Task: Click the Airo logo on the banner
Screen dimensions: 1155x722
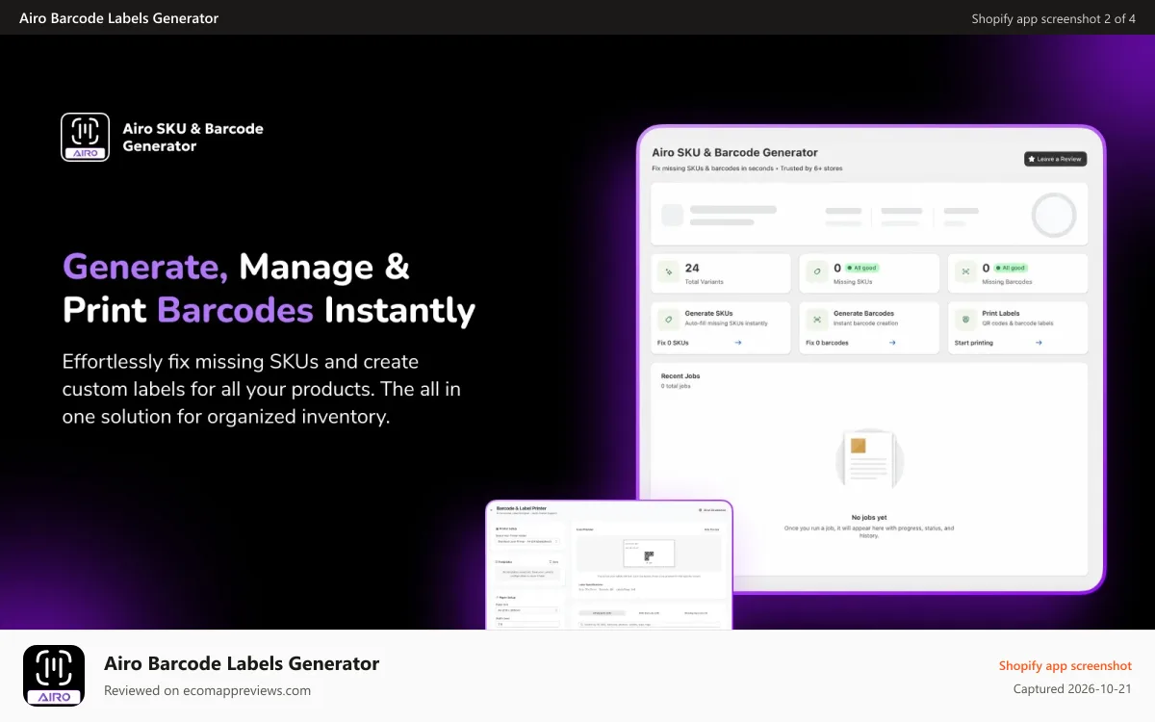Action: point(85,137)
